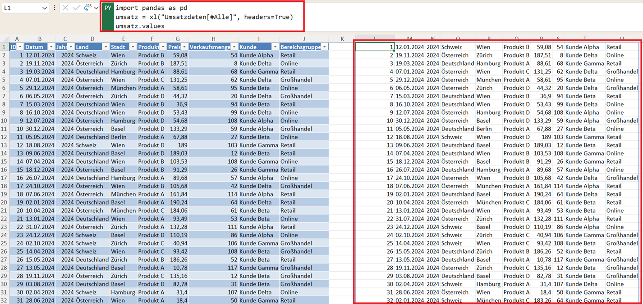Expand the Name Box dropdown

pos(44,8)
